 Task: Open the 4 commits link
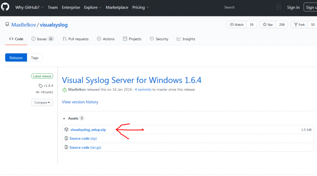pyautogui.click(x=143, y=90)
